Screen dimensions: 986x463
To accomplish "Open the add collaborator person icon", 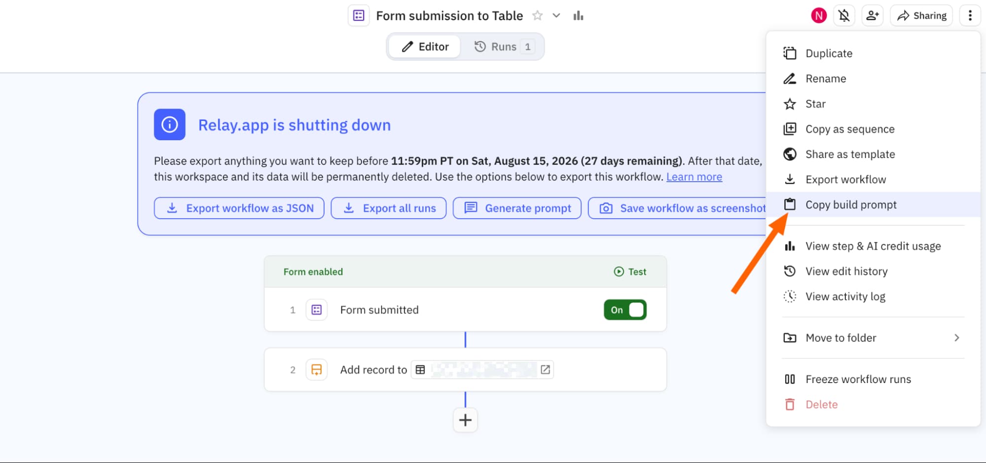I will [x=873, y=16].
